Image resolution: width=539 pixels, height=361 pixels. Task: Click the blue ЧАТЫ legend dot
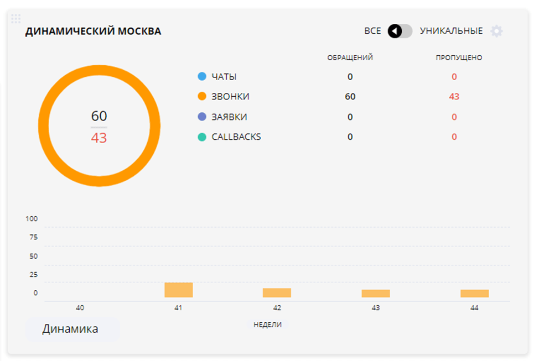[x=202, y=77]
